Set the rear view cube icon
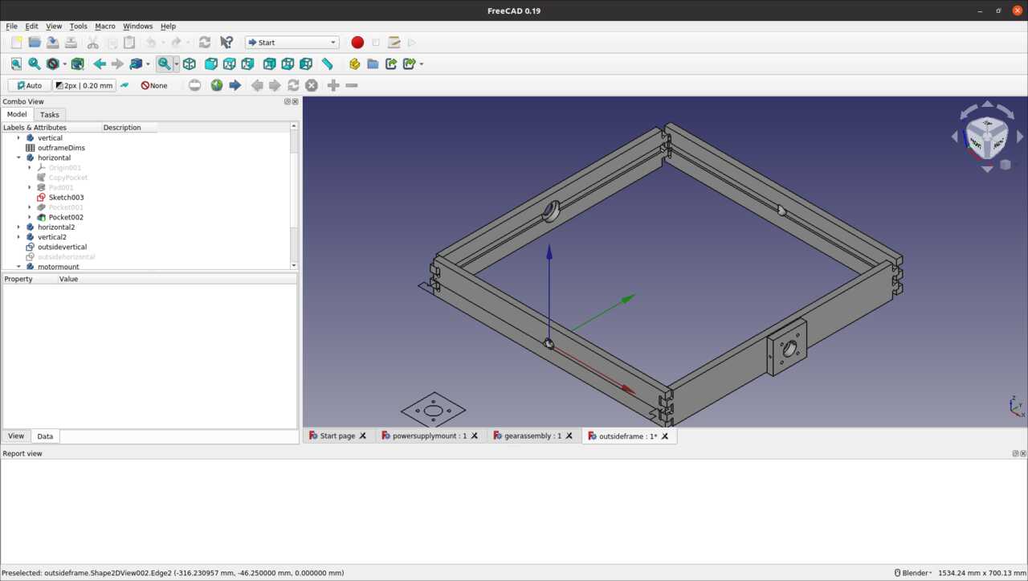 tap(270, 63)
